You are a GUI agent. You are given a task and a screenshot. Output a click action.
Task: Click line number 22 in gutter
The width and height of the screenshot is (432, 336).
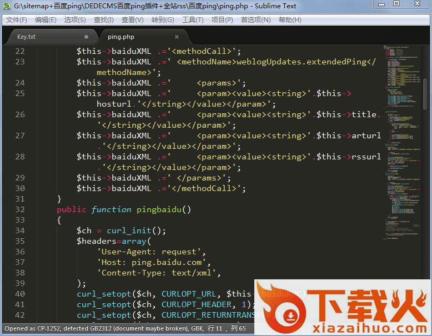(20, 51)
